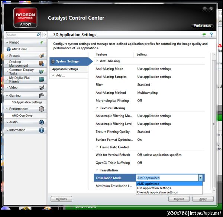Click the Filter Standard setting value
This screenshot has width=223, height=217.
click(143, 85)
